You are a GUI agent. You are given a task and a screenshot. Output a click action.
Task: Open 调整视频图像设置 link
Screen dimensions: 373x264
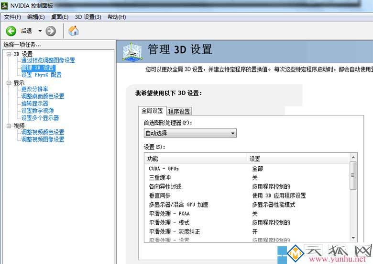pos(43,139)
